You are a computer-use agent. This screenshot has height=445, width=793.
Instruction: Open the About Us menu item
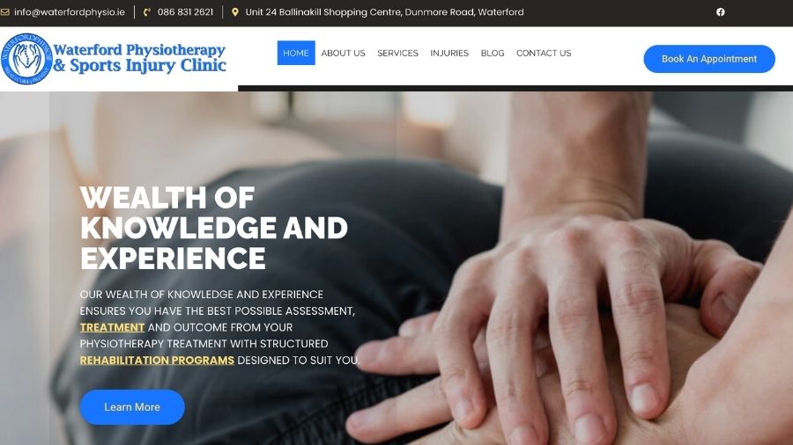[343, 53]
